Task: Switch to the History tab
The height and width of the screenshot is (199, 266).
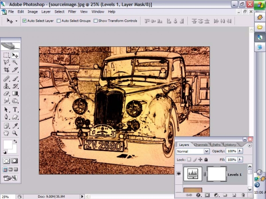Action: (231, 145)
